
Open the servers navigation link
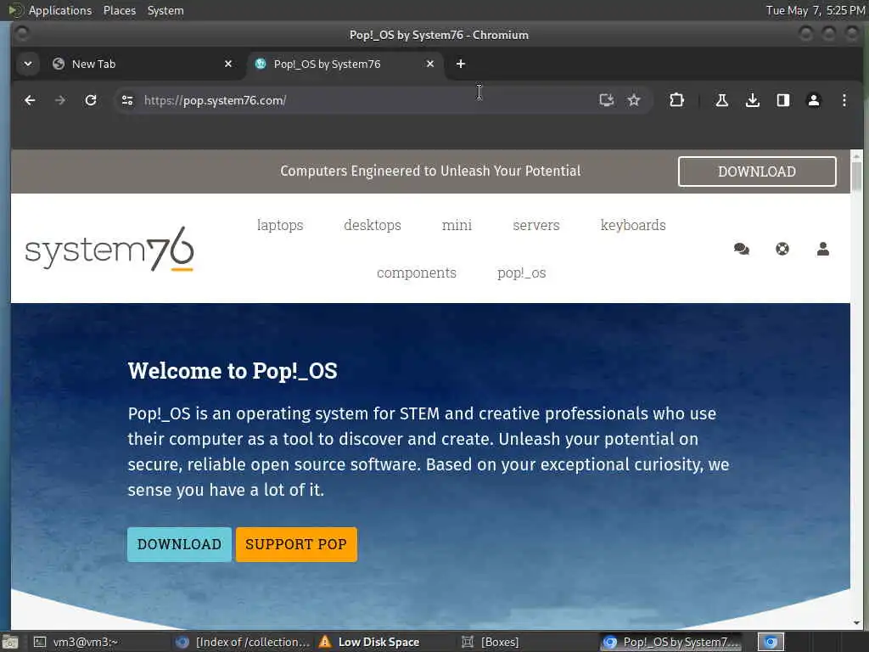tap(536, 225)
